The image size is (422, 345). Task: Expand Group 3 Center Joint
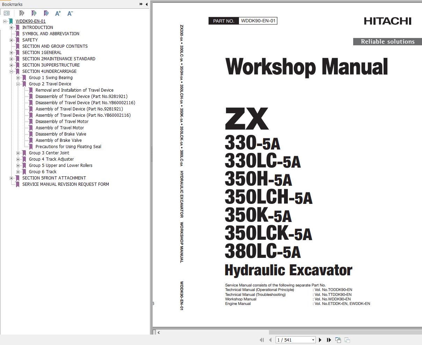pyautogui.click(x=18, y=153)
